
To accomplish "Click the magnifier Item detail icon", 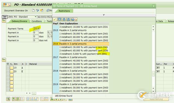I will point(8,99).
